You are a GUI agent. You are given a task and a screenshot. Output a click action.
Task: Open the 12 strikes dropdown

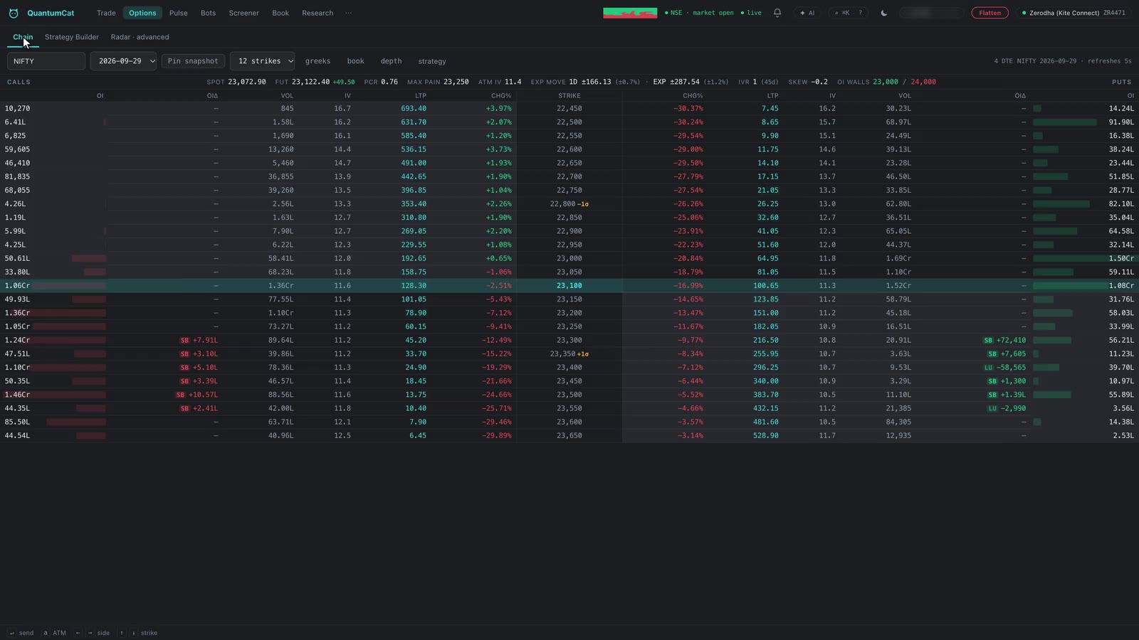click(x=262, y=61)
